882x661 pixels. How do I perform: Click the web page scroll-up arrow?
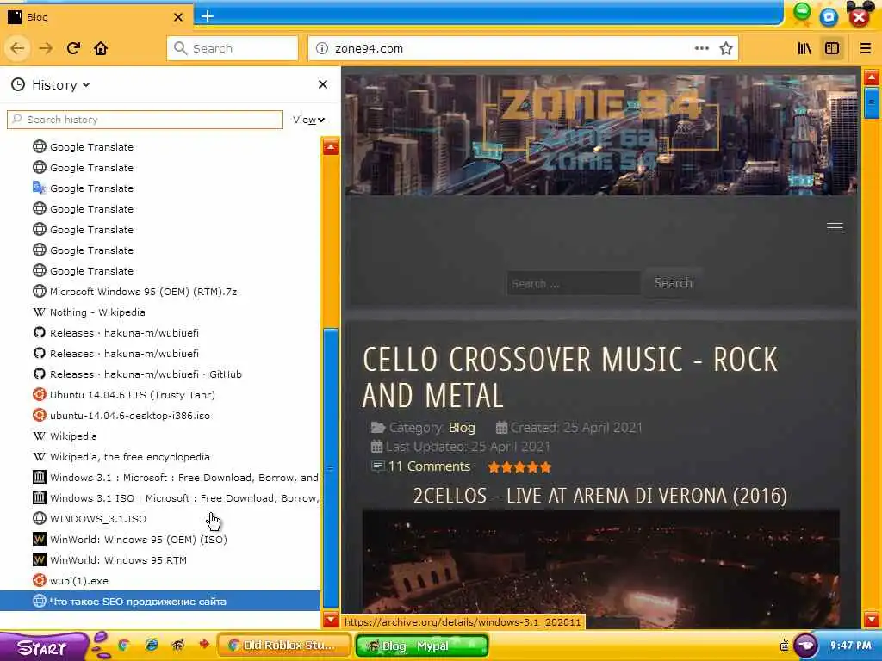[x=872, y=77]
